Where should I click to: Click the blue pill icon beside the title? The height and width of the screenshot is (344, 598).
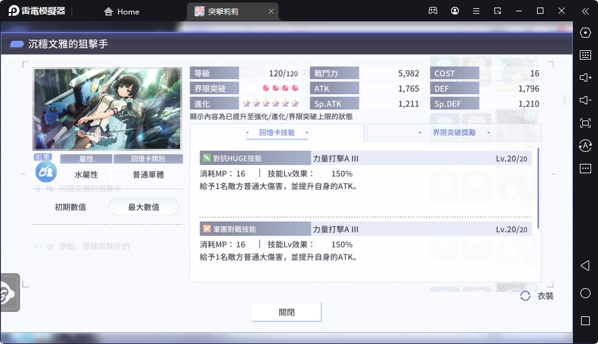16,44
